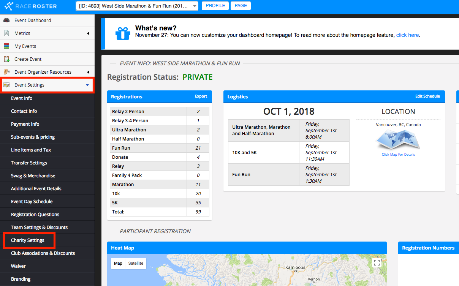Switch heat map to Satellite view
459x286 pixels.
136,263
